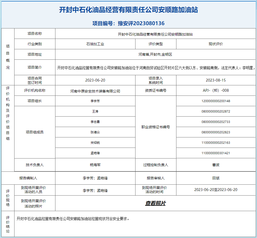Select 河南中原安全技术装备有限公司
This screenshot has width=257, height=238.
click(95, 91)
